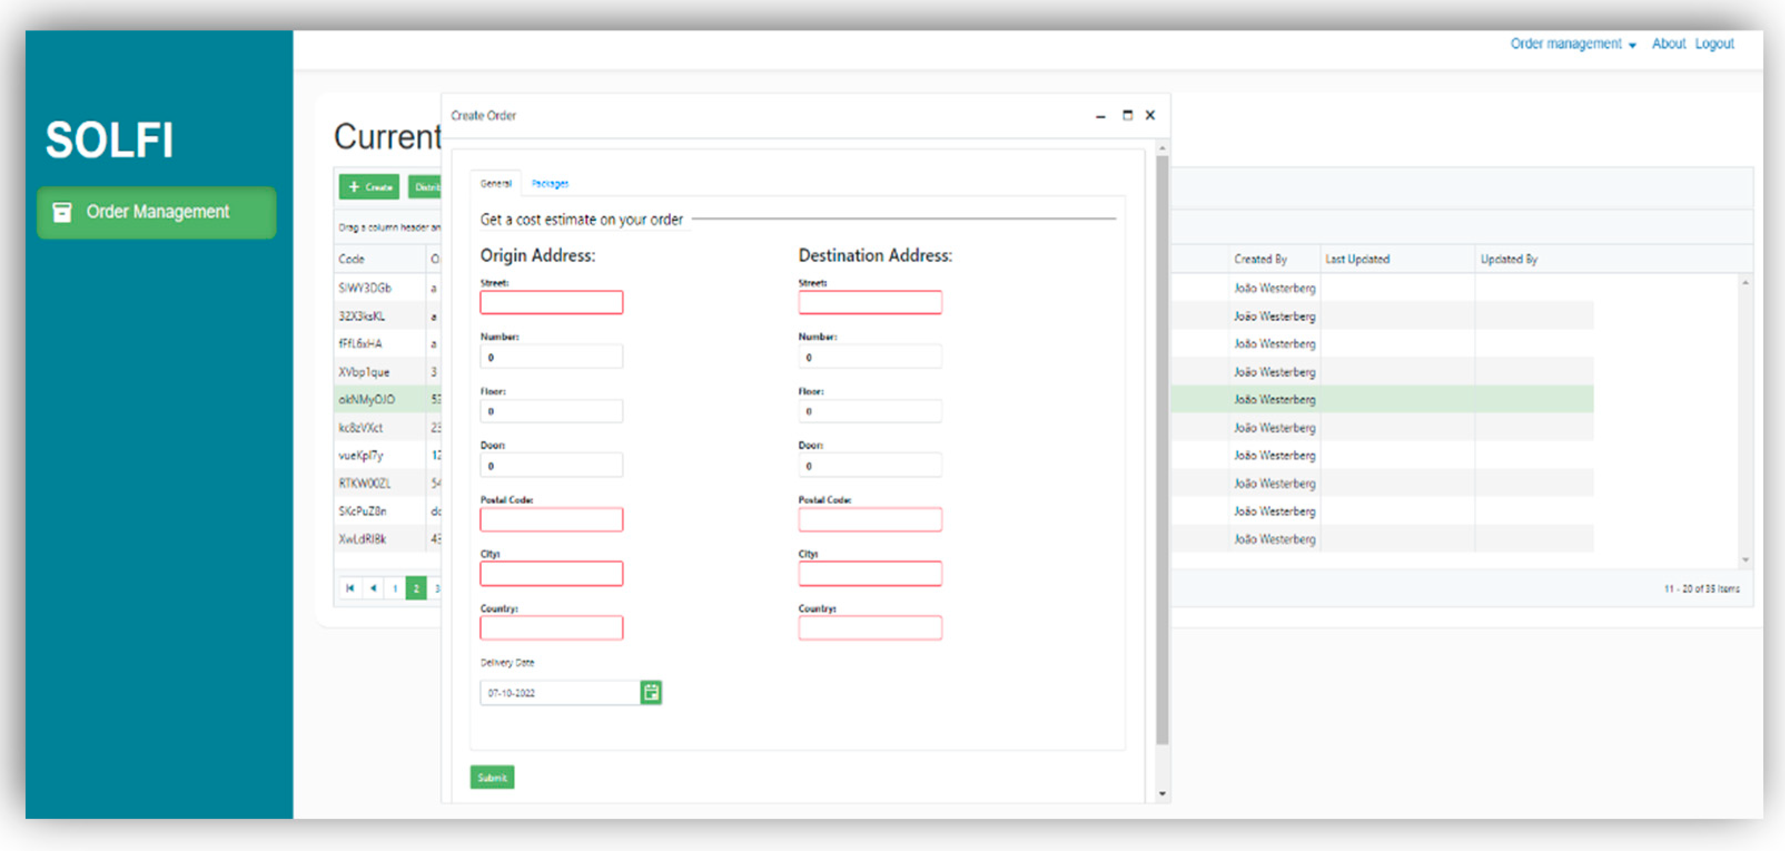Go to first page of orders
The height and width of the screenshot is (851, 1785).
[x=350, y=588]
